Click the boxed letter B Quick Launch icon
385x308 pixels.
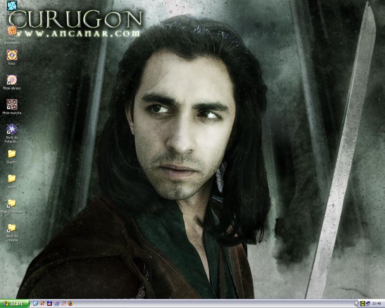[56, 304]
